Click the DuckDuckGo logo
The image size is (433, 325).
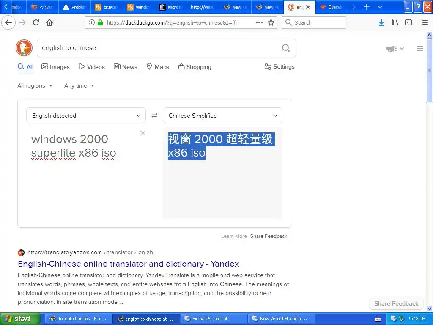pos(24,47)
